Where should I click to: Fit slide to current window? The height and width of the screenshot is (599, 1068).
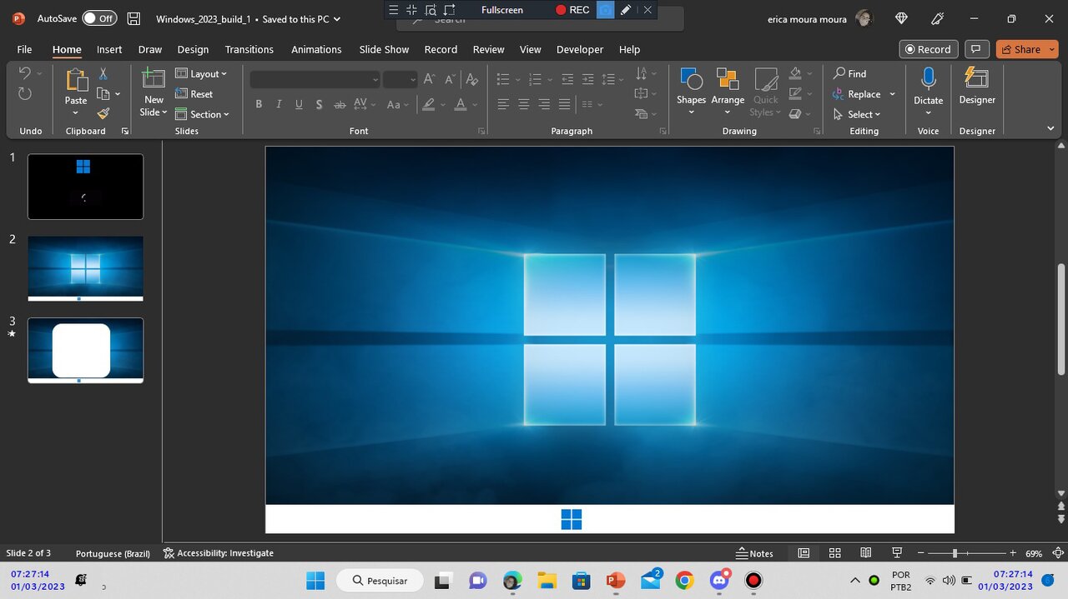[1058, 553]
